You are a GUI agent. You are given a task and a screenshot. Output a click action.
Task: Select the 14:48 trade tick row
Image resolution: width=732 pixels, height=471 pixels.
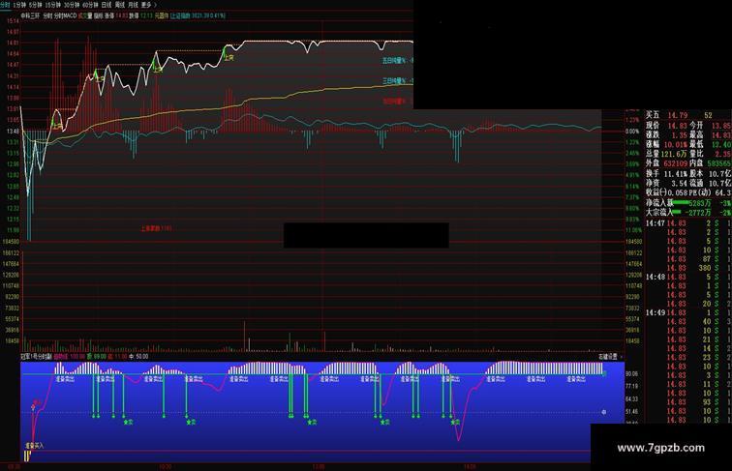point(688,277)
